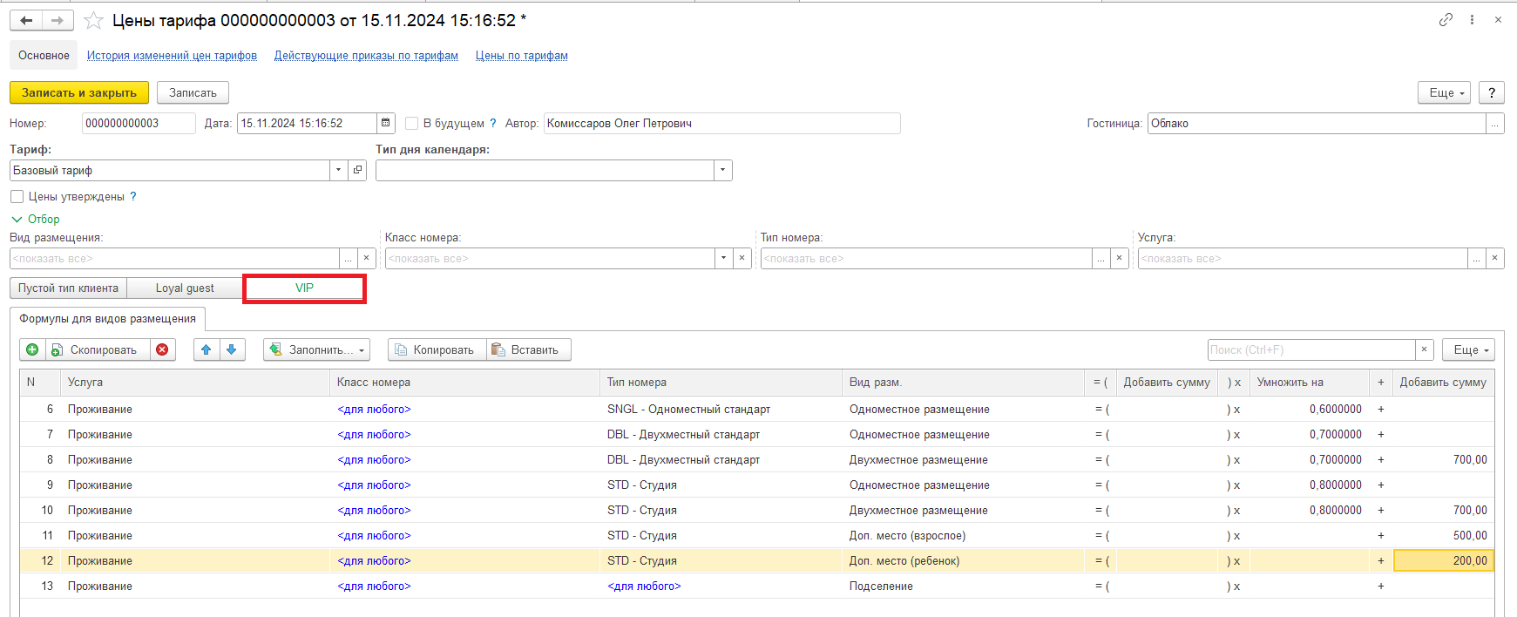Open top Еще menu
The height and width of the screenshot is (617, 1517).
tap(1445, 92)
